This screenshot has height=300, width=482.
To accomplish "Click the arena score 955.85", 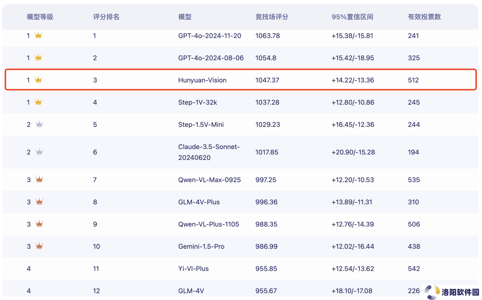I will pos(266,269).
